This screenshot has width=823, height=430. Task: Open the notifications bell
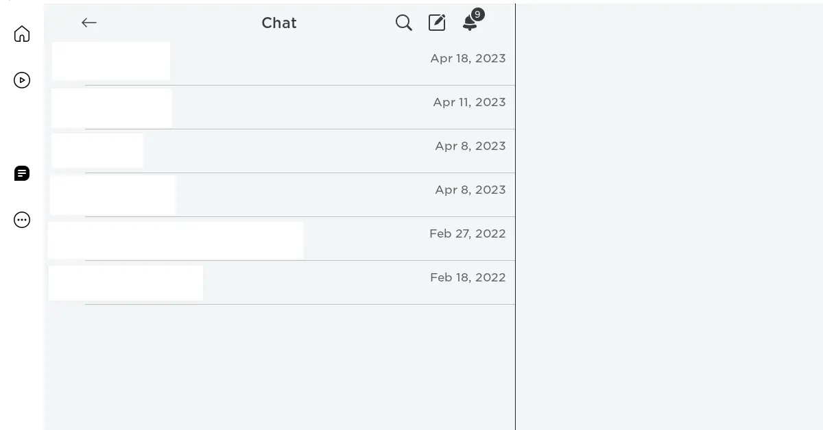(470, 23)
